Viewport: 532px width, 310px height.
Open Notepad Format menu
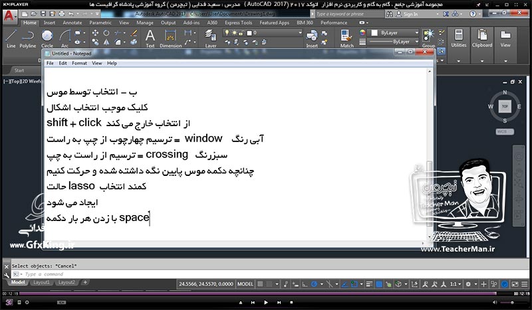[79, 63]
